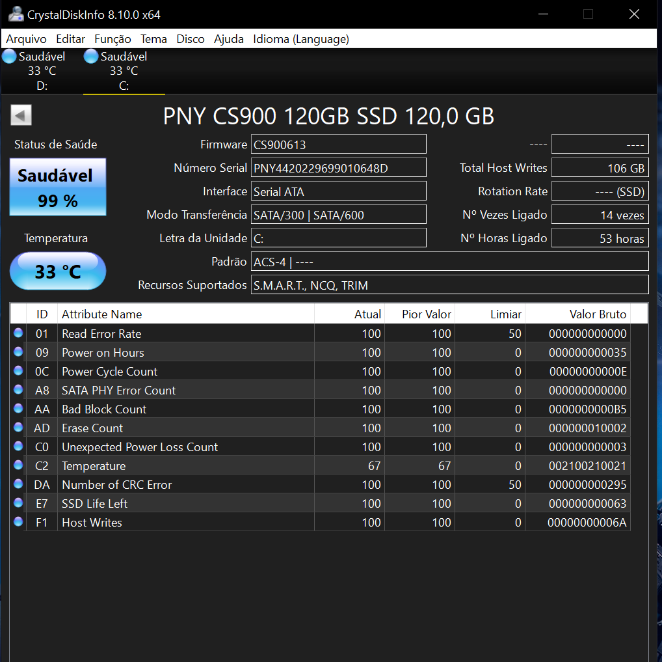This screenshot has height=662, width=662.
Task: Click the Saudável 99 % health status button
Action: [58, 187]
